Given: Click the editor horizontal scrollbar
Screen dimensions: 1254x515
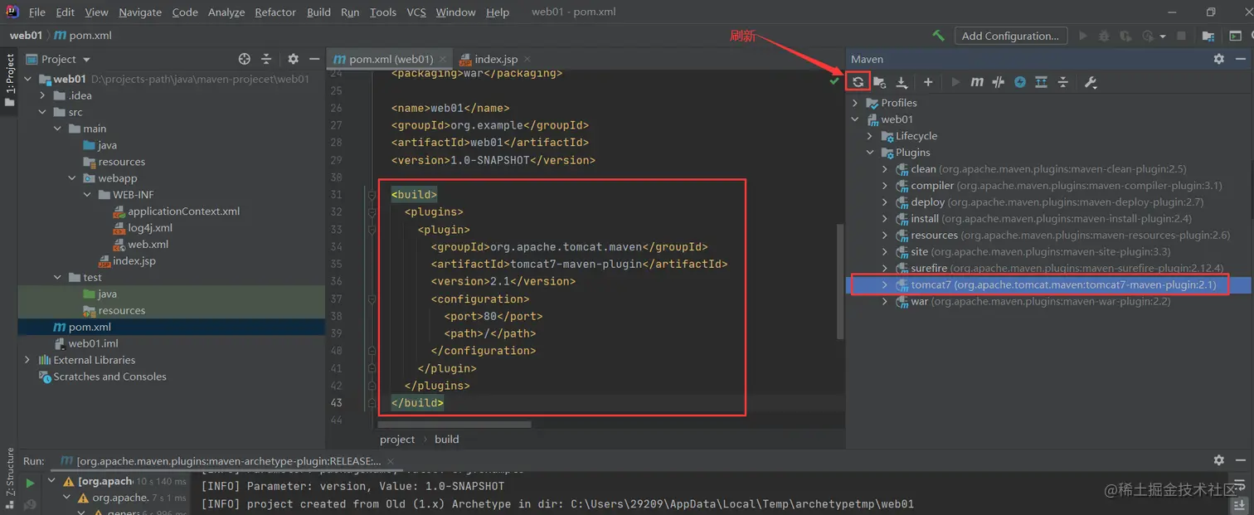Looking at the screenshot, I should [x=454, y=425].
